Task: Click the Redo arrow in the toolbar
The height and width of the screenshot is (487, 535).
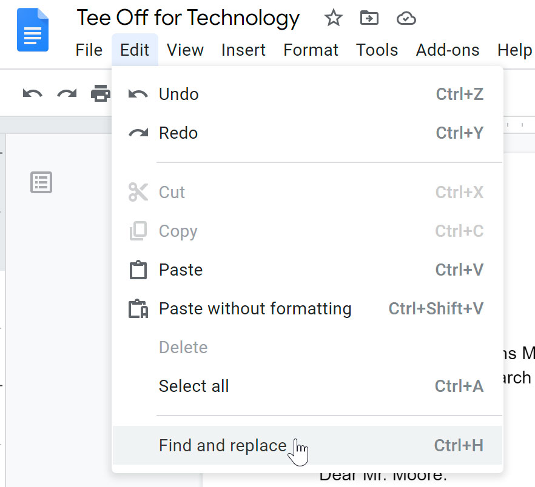Action: [x=67, y=93]
